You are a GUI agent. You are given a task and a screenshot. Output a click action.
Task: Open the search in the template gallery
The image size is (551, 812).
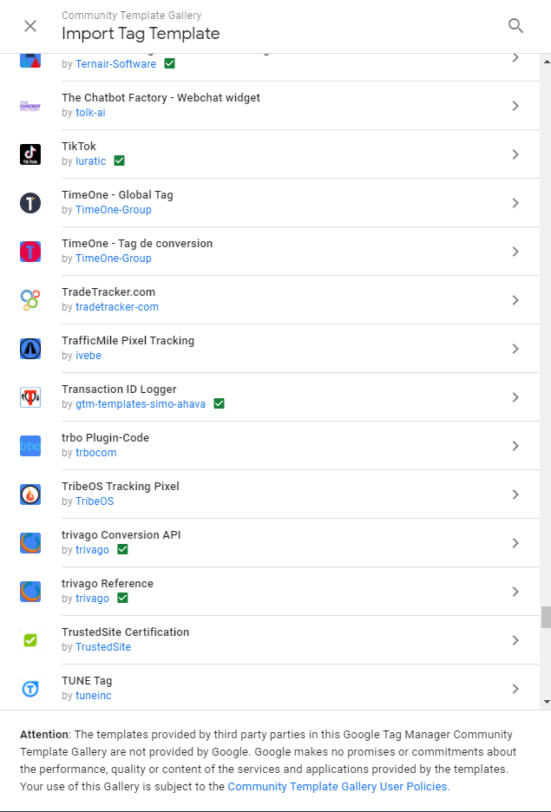tap(515, 26)
